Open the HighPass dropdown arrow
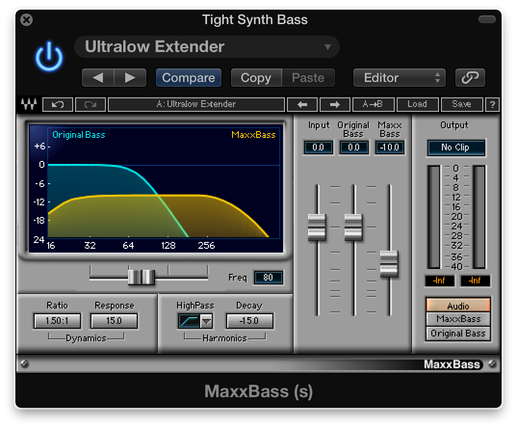517x429 pixels. (x=207, y=321)
